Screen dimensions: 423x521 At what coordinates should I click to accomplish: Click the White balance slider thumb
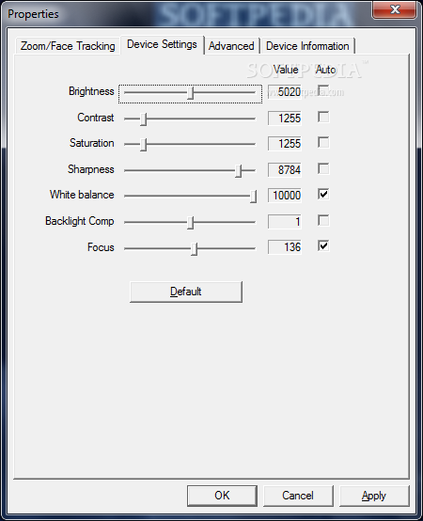[253, 197]
